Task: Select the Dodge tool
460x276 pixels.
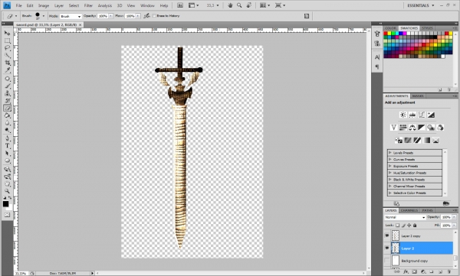Action: (x=8, y=130)
